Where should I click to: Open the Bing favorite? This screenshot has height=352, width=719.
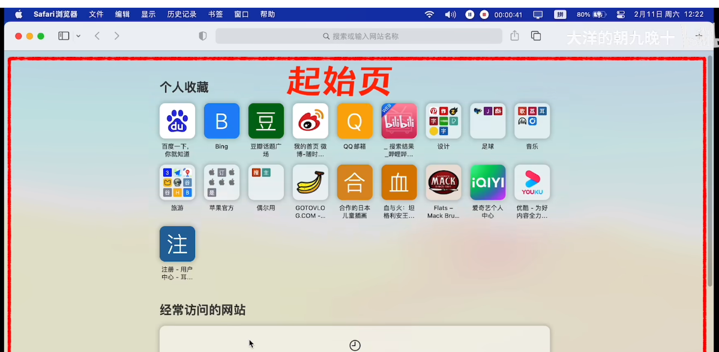coord(221,121)
